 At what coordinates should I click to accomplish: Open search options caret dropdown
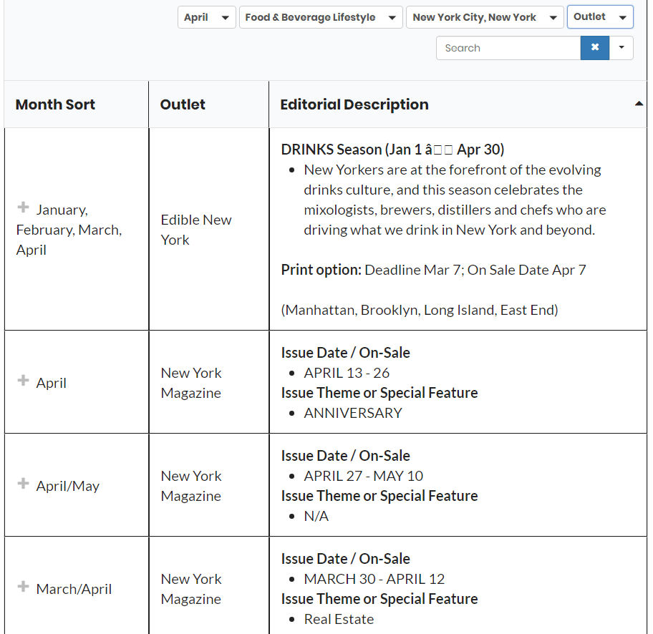(621, 48)
